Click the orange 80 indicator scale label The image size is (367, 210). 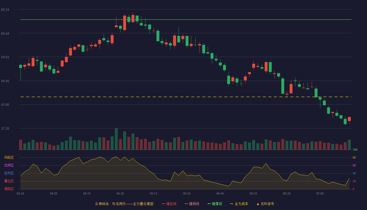[354, 157]
